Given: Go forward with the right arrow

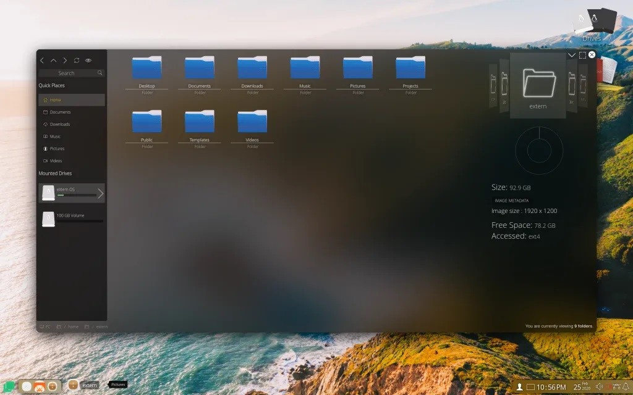Looking at the screenshot, I should pos(65,60).
